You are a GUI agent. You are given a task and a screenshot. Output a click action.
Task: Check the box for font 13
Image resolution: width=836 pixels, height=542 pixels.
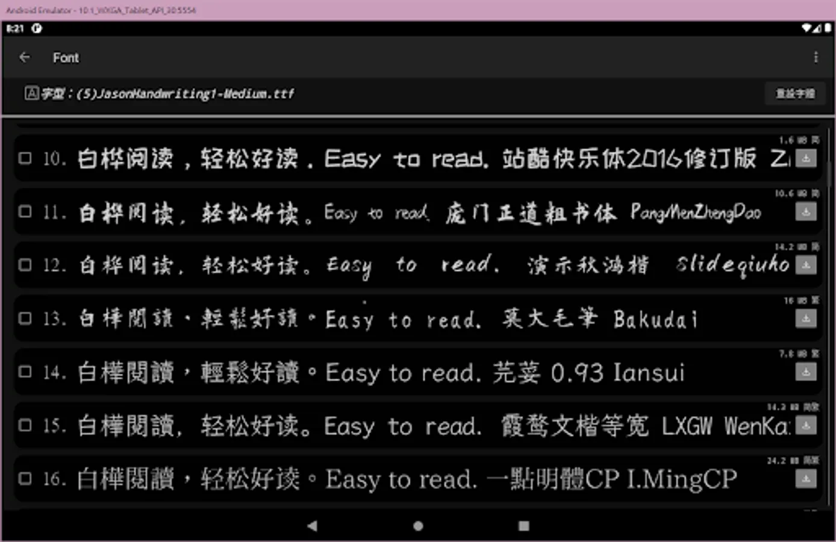tap(25, 319)
